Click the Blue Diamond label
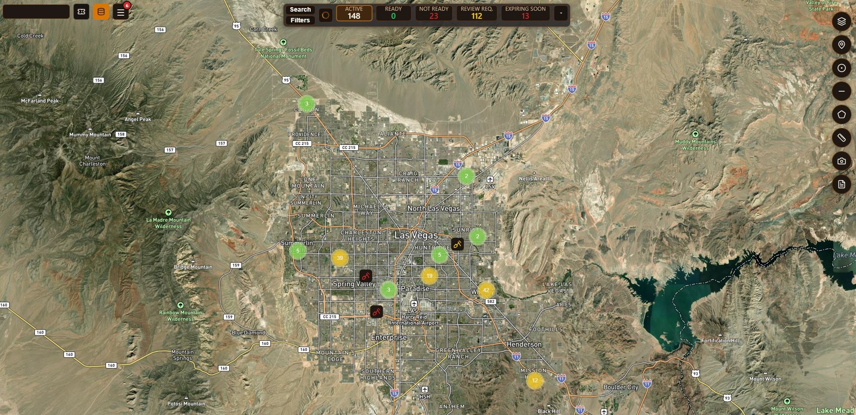Screen dimensions: 856x415 point(248,333)
